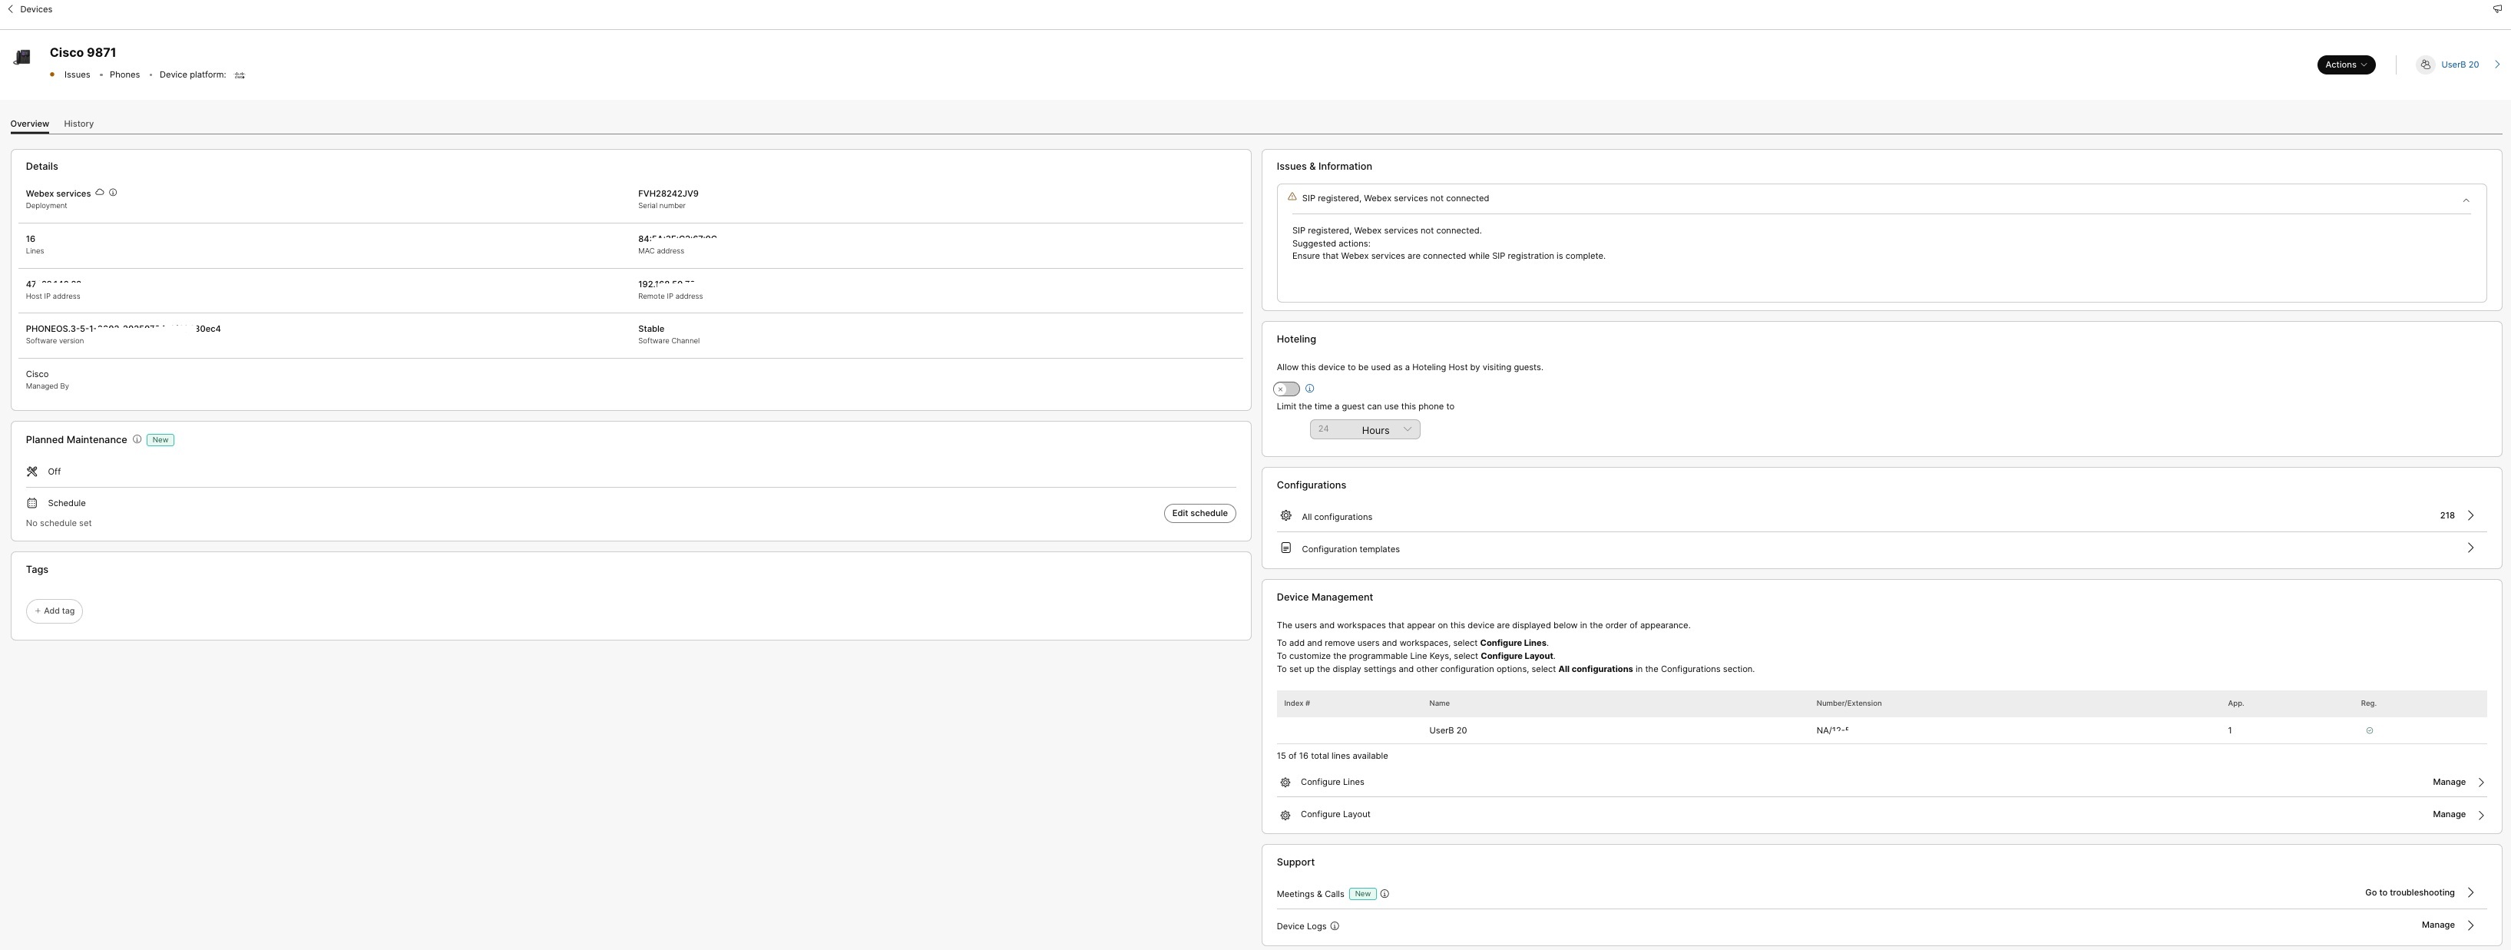2511x950 pixels.
Task: Click the device platform icon in header
Action: (x=240, y=75)
